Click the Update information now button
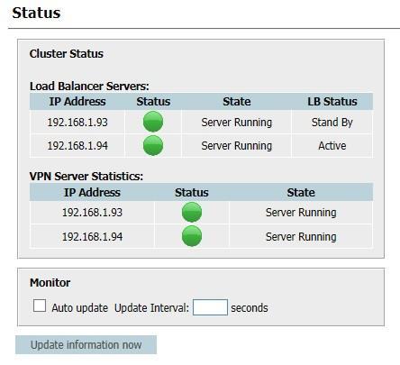 click(x=86, y=345)
